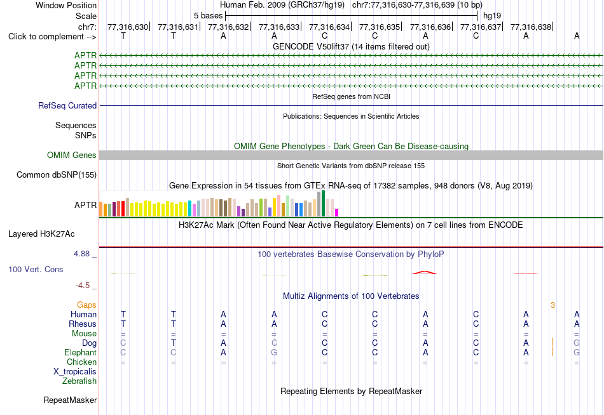
Task: Click the 5 bases scale bar
Action: point(352,16)
